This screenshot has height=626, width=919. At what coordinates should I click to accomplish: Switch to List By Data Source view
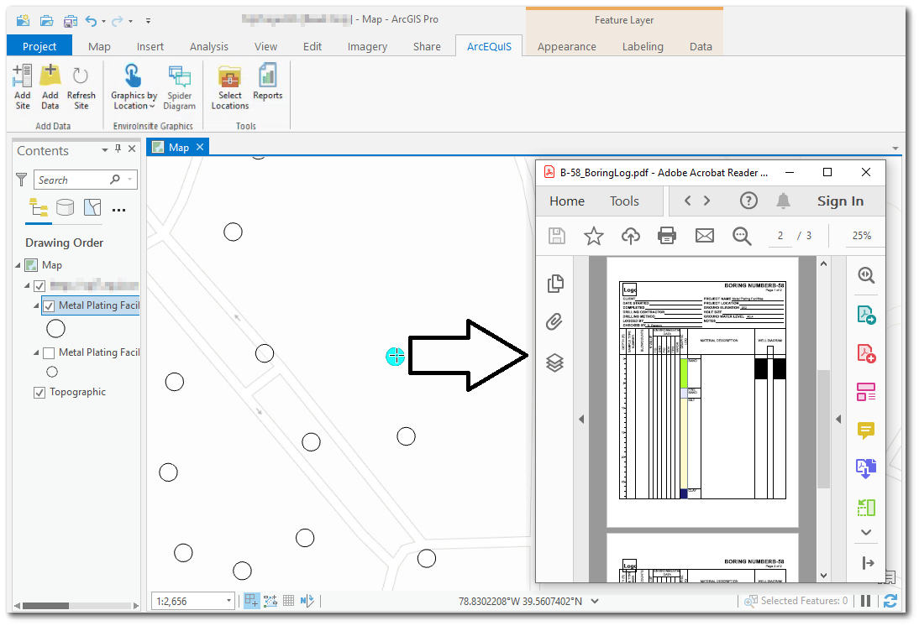click(x=65, y=207)
